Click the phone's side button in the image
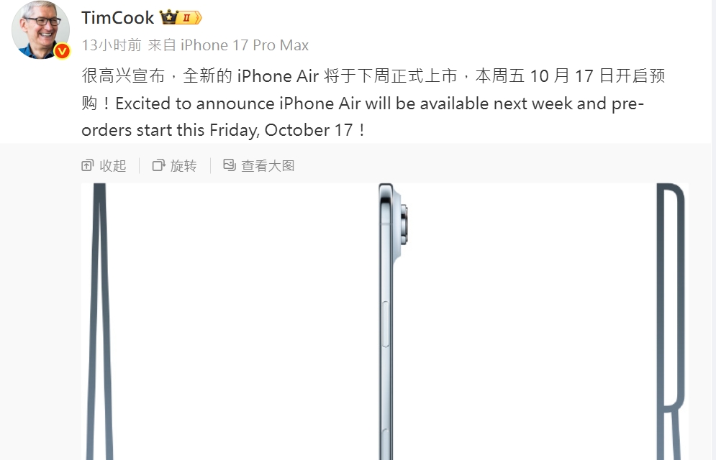The height and width of the screenshot is (460, 716). (386, 324)
